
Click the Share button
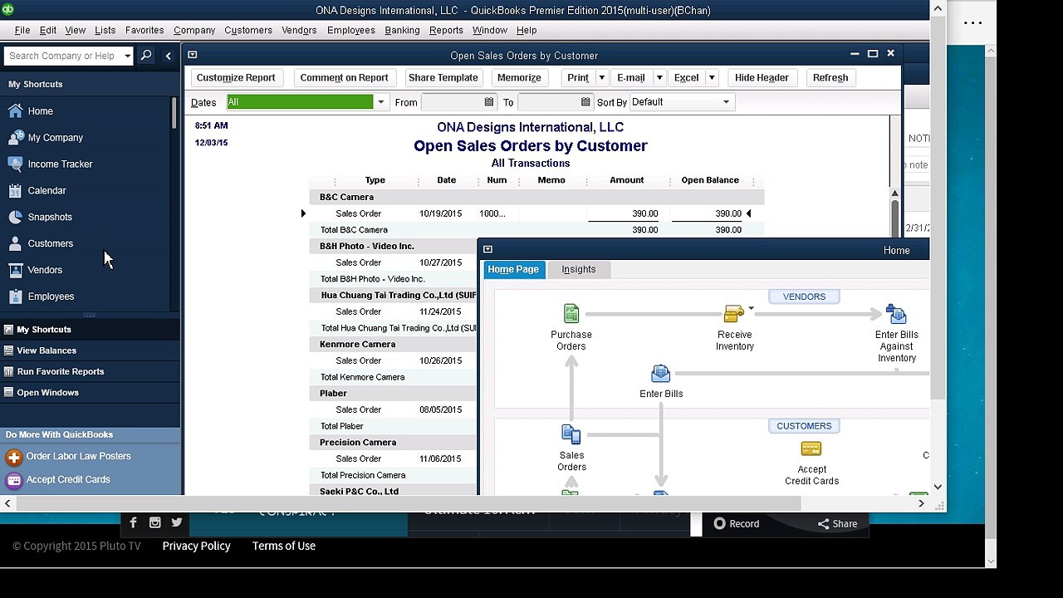tap(837, 523)
